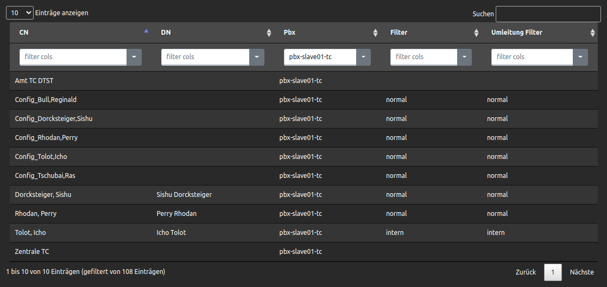Go to the Zurück page
Viewport: 607px width, 287px height.
tap(526, 272)
